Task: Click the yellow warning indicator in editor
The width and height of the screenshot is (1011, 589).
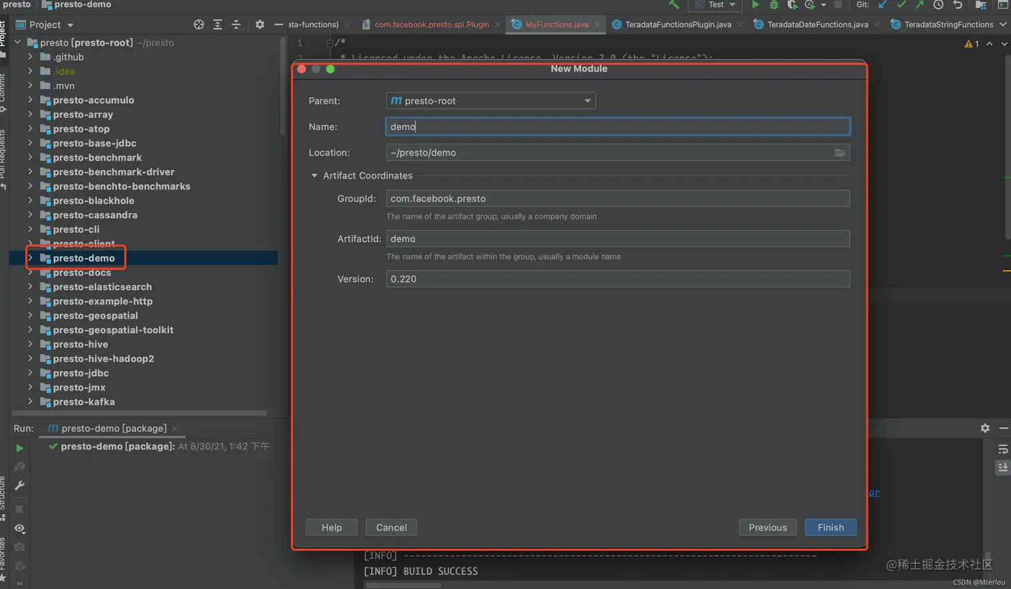Action: tap(972, 43)
